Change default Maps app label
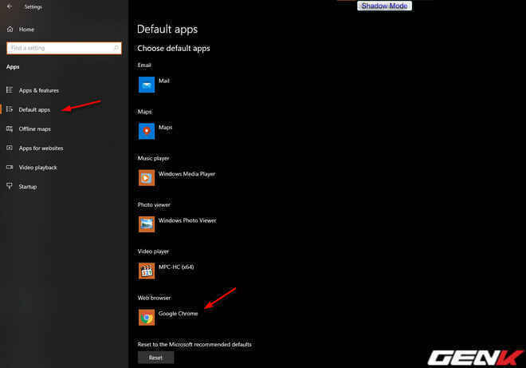Viewport: 526px width, 368px height. click(x=166, y=128)
